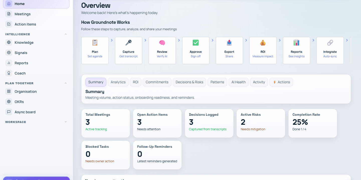Switch to the Commitments tab
361x180 pixels.
point(157,82)
